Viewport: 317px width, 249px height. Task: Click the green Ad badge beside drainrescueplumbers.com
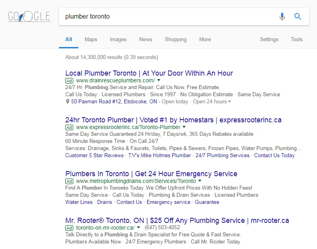(69, 80)
